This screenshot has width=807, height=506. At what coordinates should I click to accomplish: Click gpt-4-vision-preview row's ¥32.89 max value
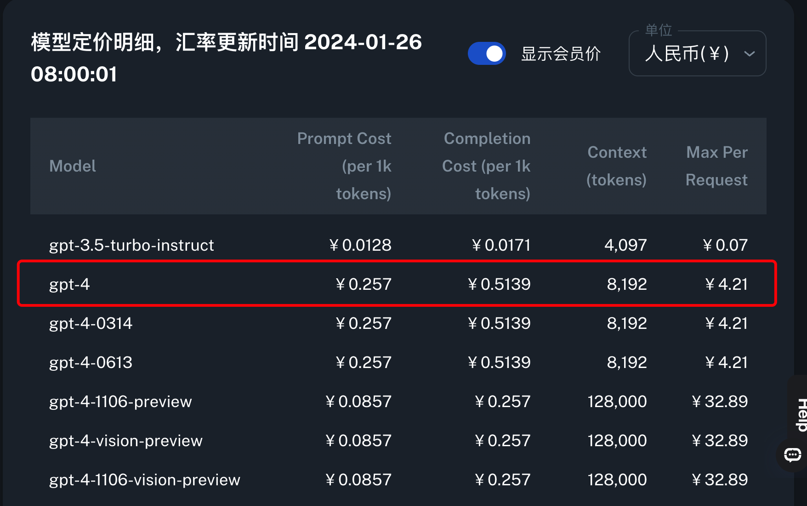(720, 441)
